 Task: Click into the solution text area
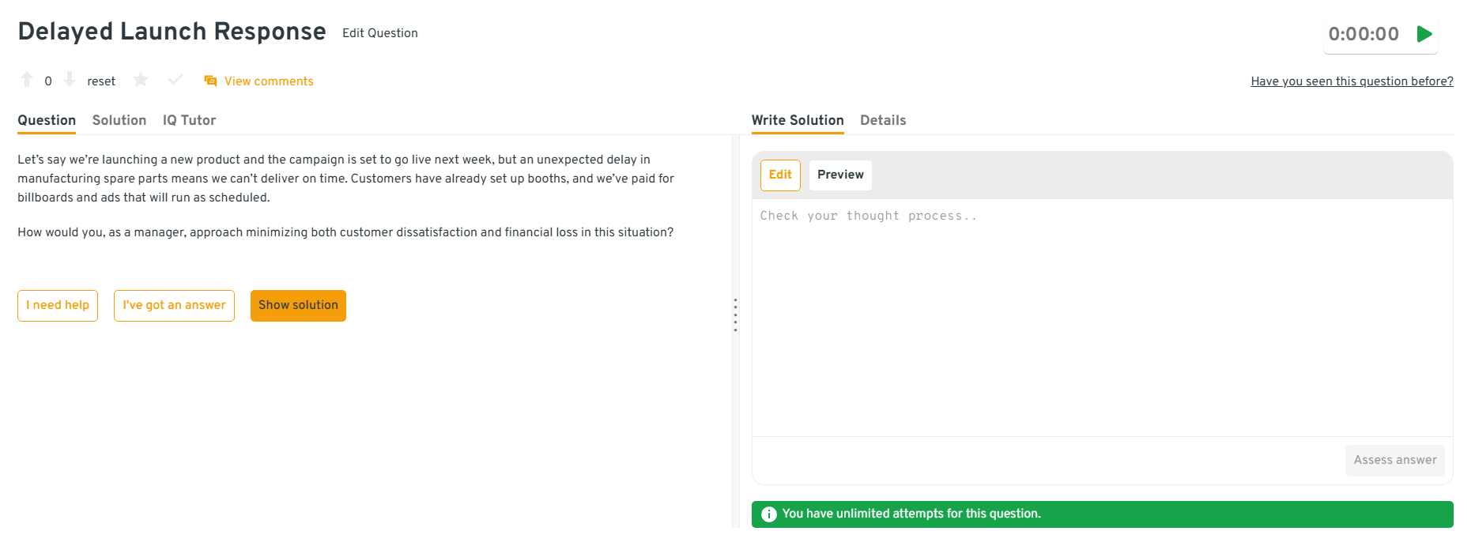click(x=1102, y=316)
